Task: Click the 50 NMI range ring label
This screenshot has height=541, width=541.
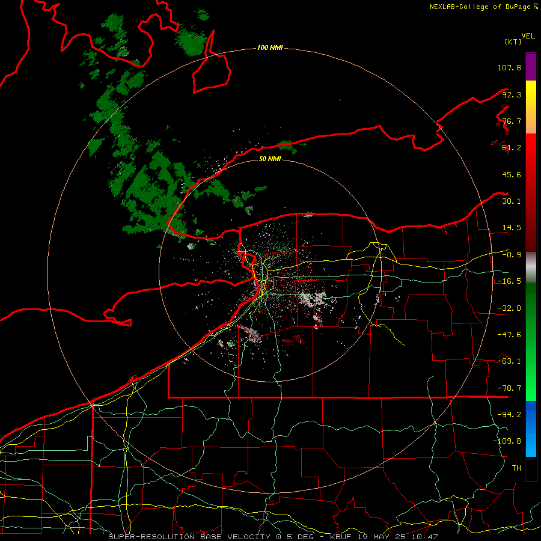Action: pyautogui.click(x=270, y=159)
